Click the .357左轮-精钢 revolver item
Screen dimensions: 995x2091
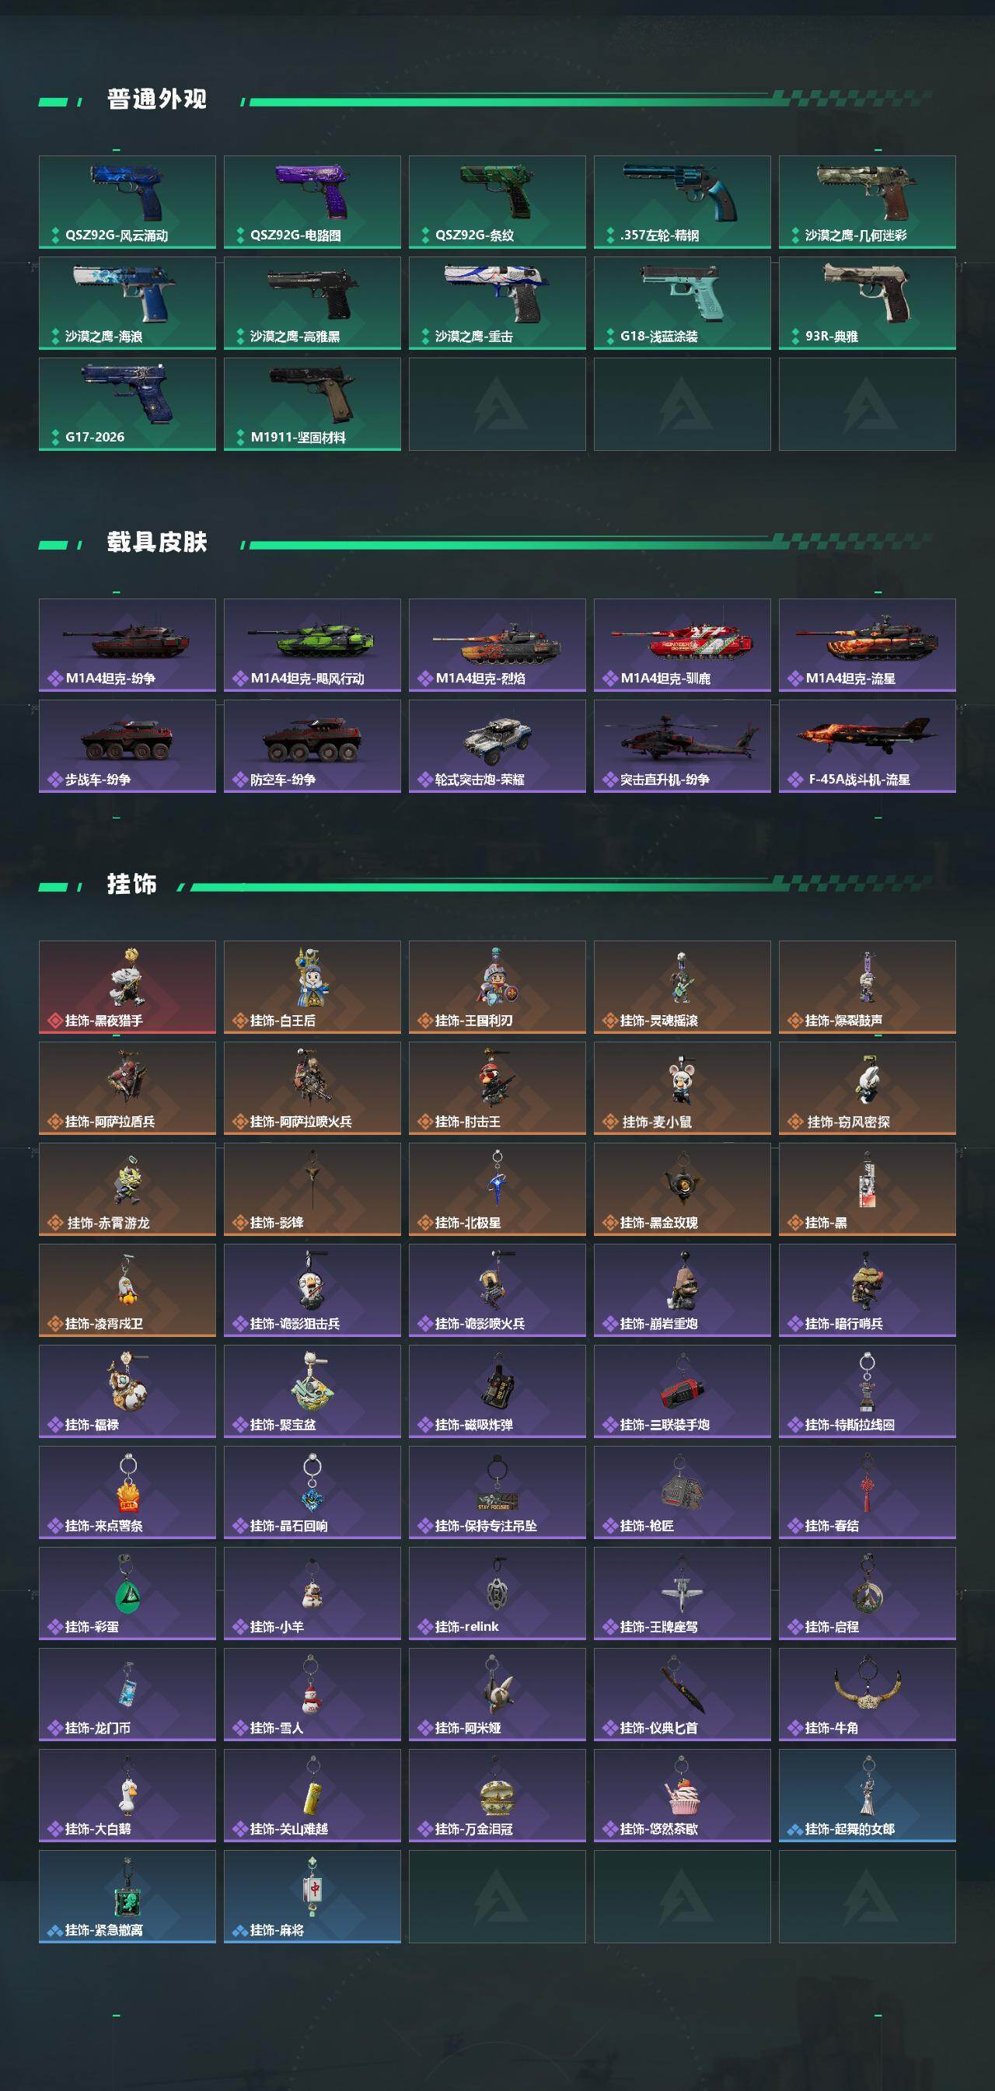click(x=683, y=202)
